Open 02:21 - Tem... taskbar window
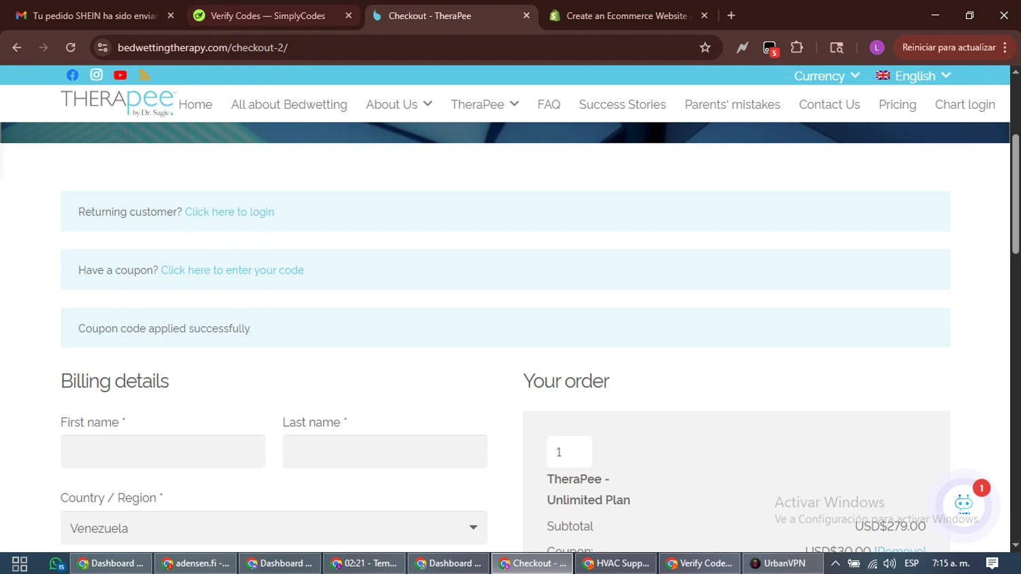The image size is (1021, 574). tap(364, 563)
